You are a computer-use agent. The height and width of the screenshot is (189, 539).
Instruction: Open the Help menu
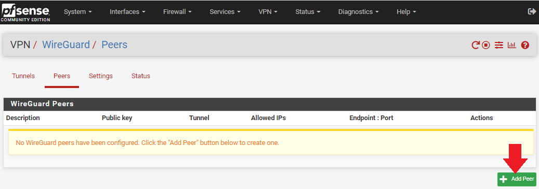click(x=406, y=11)
